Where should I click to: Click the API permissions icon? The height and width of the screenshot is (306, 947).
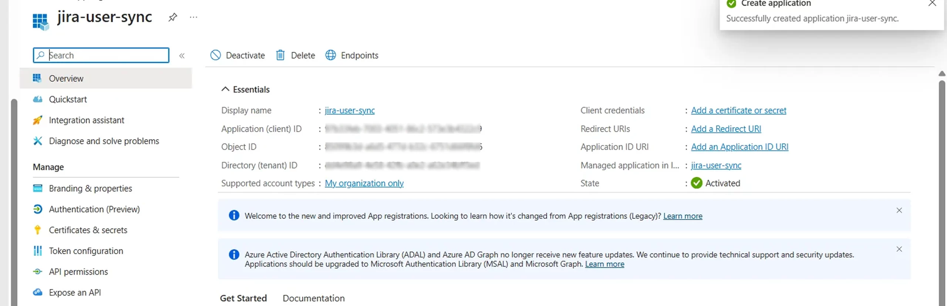37,271
